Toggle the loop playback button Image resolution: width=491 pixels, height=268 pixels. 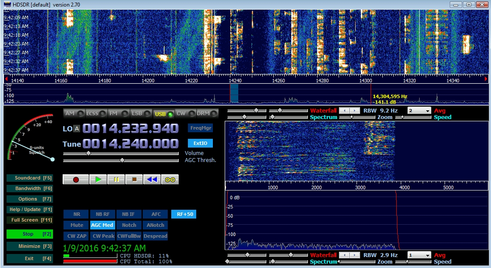(x=170, y=180)
